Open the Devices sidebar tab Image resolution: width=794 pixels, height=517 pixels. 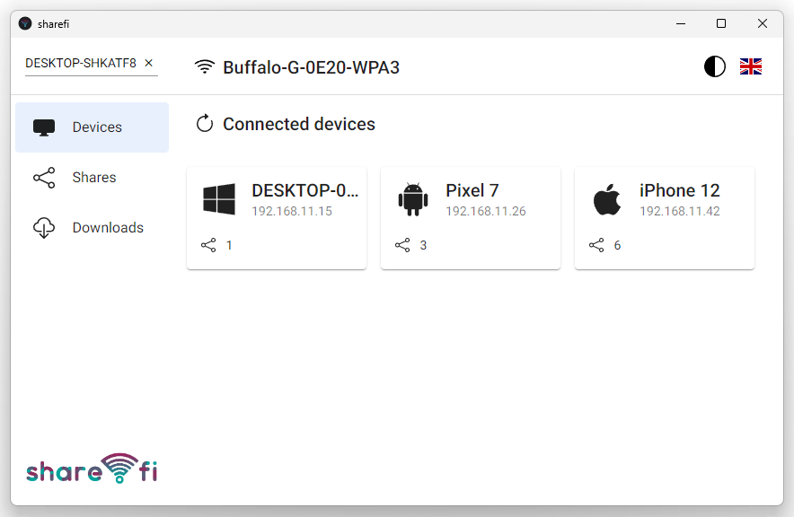click(93, 127)
